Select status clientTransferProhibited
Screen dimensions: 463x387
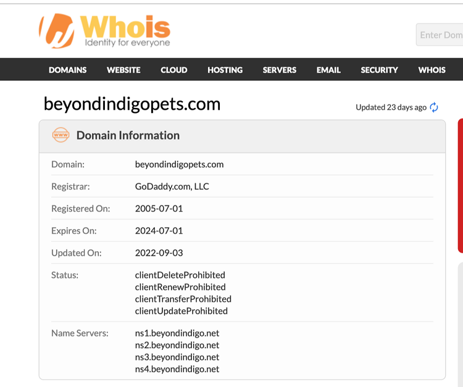point(183,299)
